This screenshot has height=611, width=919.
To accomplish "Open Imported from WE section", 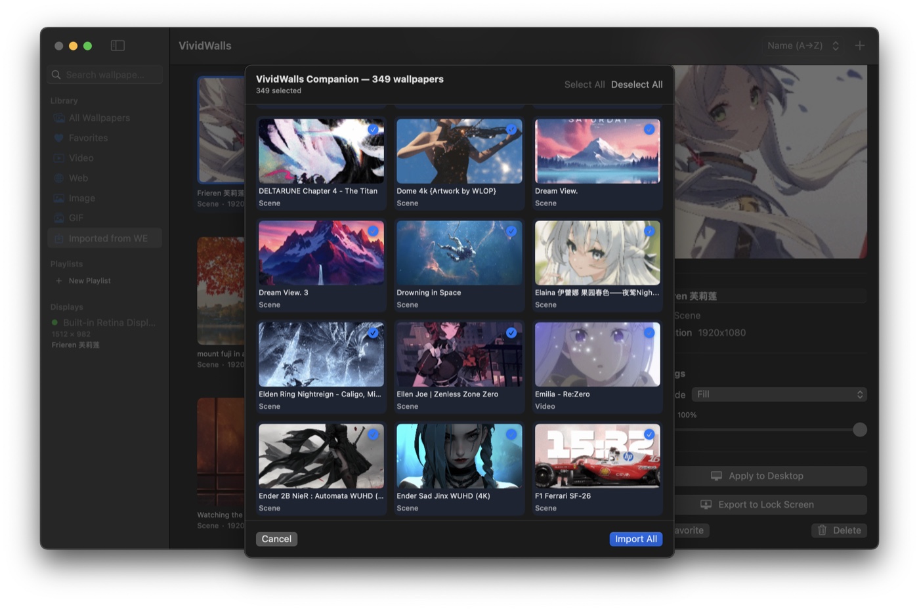I will point(104,238).
